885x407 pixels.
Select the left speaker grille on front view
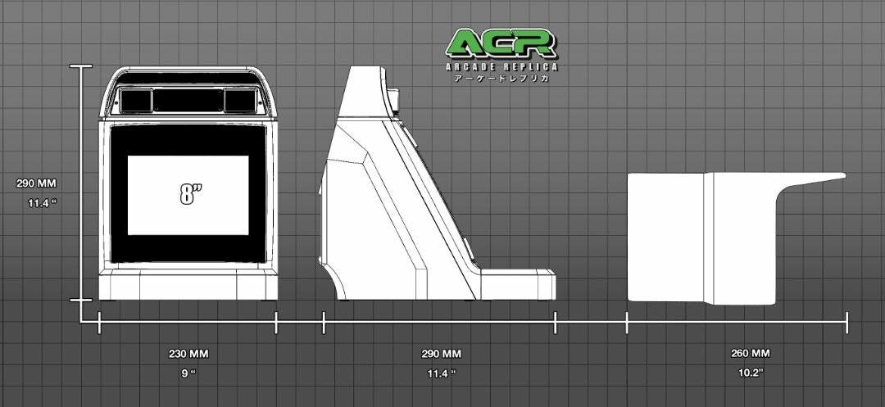(x=135, y=100)
